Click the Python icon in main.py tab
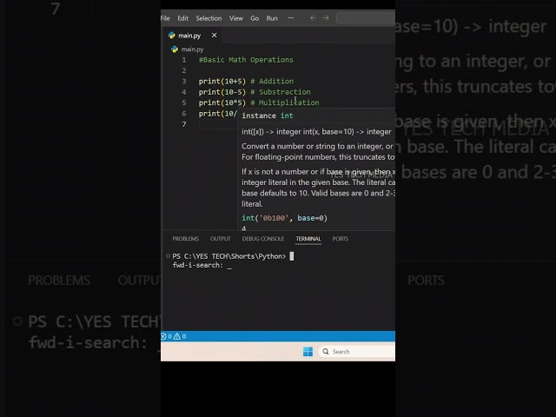The image size is (556, 417). [172, 35]
